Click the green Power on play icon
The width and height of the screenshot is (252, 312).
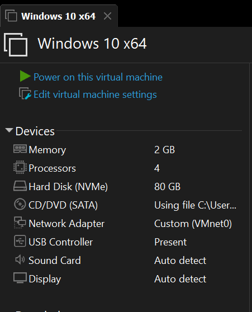(25, 76)
